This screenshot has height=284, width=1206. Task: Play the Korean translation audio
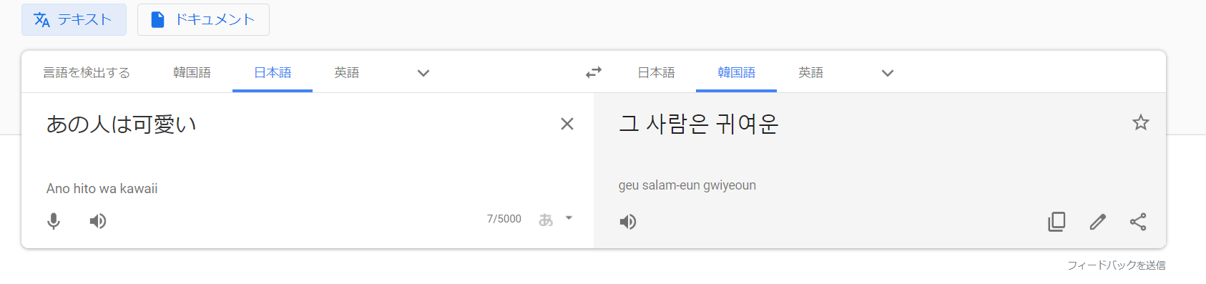[x=628, y=222]
